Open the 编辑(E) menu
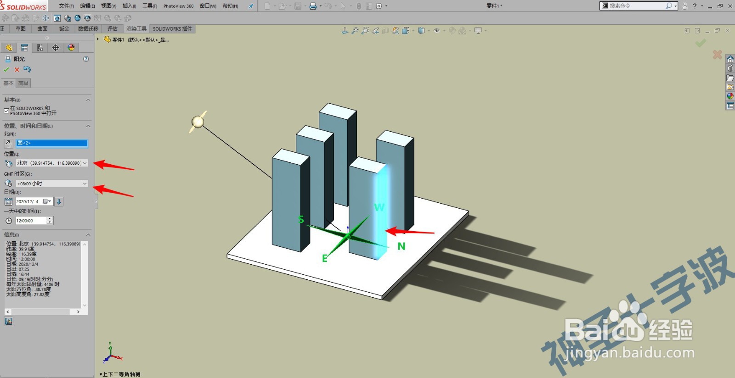 (88, 6)
